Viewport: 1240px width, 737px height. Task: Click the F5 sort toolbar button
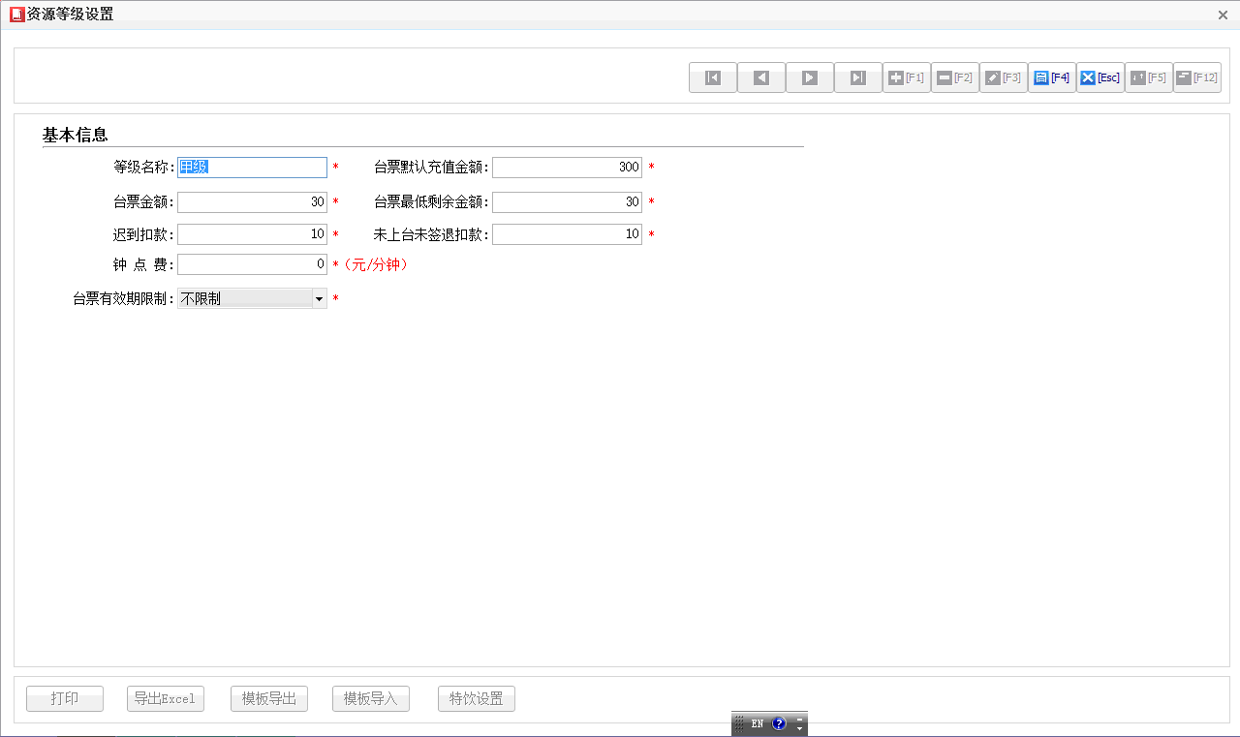1149,77
